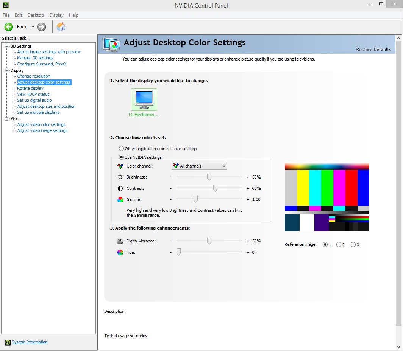Select Use NVIDIA settings radio button
Viewport: 403px width, 351px height.
click(x=121, y=157)
